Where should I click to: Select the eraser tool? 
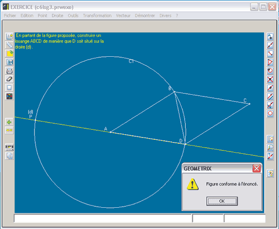[9, 79]
